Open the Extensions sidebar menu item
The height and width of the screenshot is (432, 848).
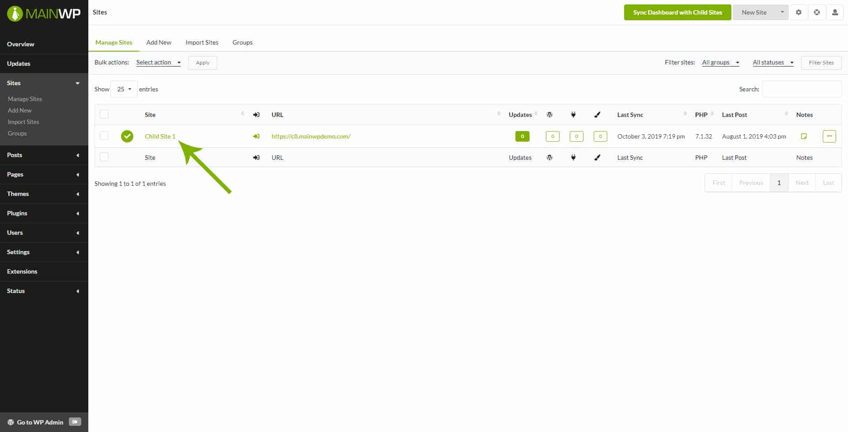click(22, 271)
